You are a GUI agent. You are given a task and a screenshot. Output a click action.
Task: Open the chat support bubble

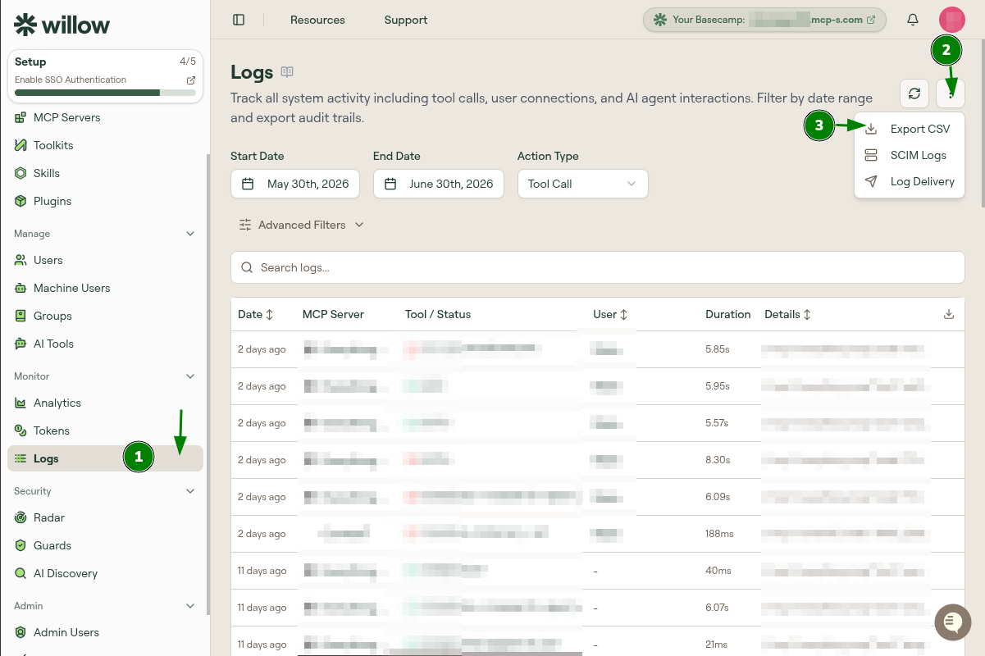point(951,623)
